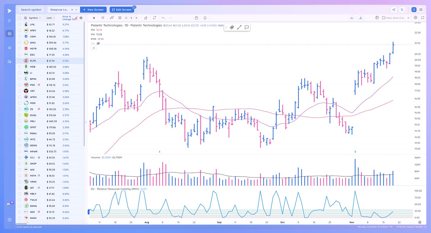Viewport: 431px width, 233px height.
Task: Collapse the indicator legend chevron
Action: click(x=94, y=48)
